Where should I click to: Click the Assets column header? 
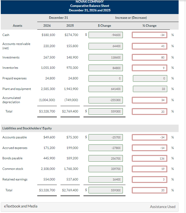(17, 26)
